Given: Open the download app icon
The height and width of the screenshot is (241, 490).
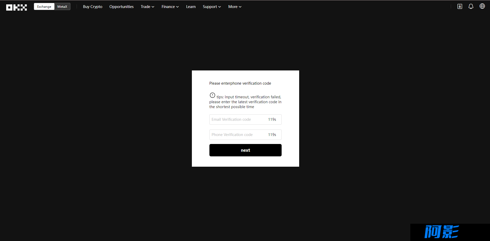Looking at the screenshot, I should (460, 6).
